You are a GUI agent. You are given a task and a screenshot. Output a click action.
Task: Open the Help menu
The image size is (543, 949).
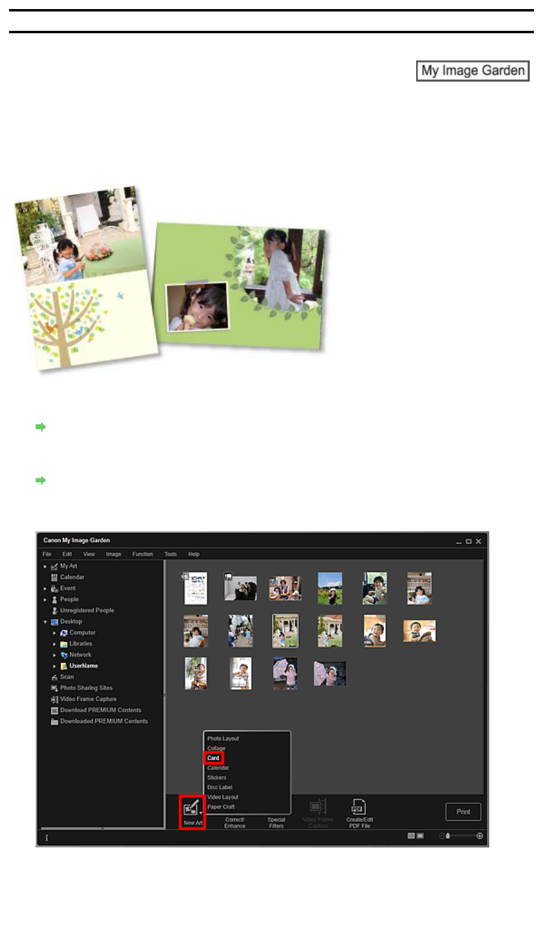click(193, 554)
